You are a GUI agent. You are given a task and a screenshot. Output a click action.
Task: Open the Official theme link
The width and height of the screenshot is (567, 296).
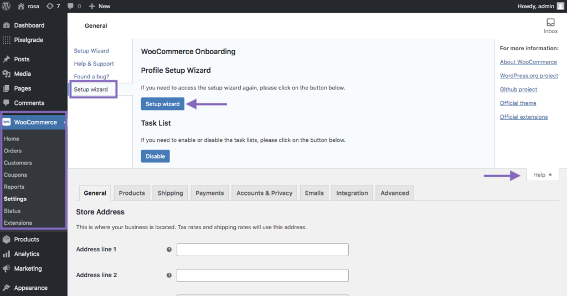coord(518,103)
